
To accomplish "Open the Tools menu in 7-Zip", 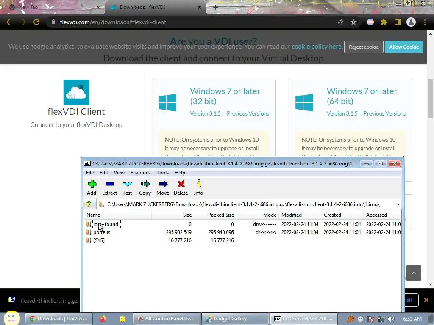I will pyautogui.click(x=162, y=173).
